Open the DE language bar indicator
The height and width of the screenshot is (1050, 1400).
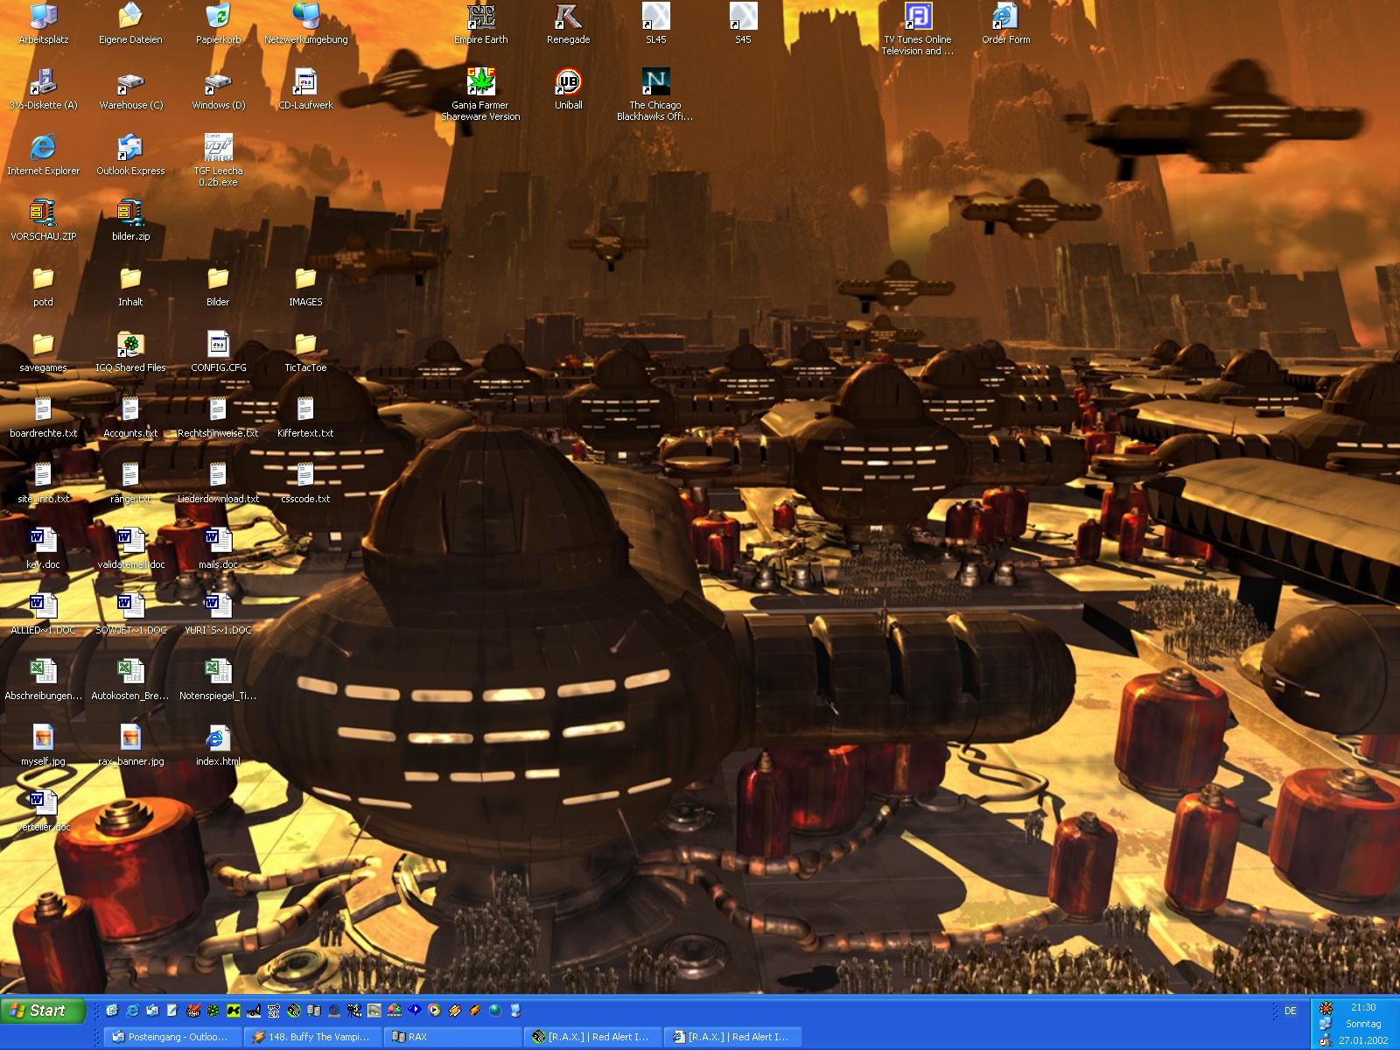pyautogui.click(x=1290, y=1011)
